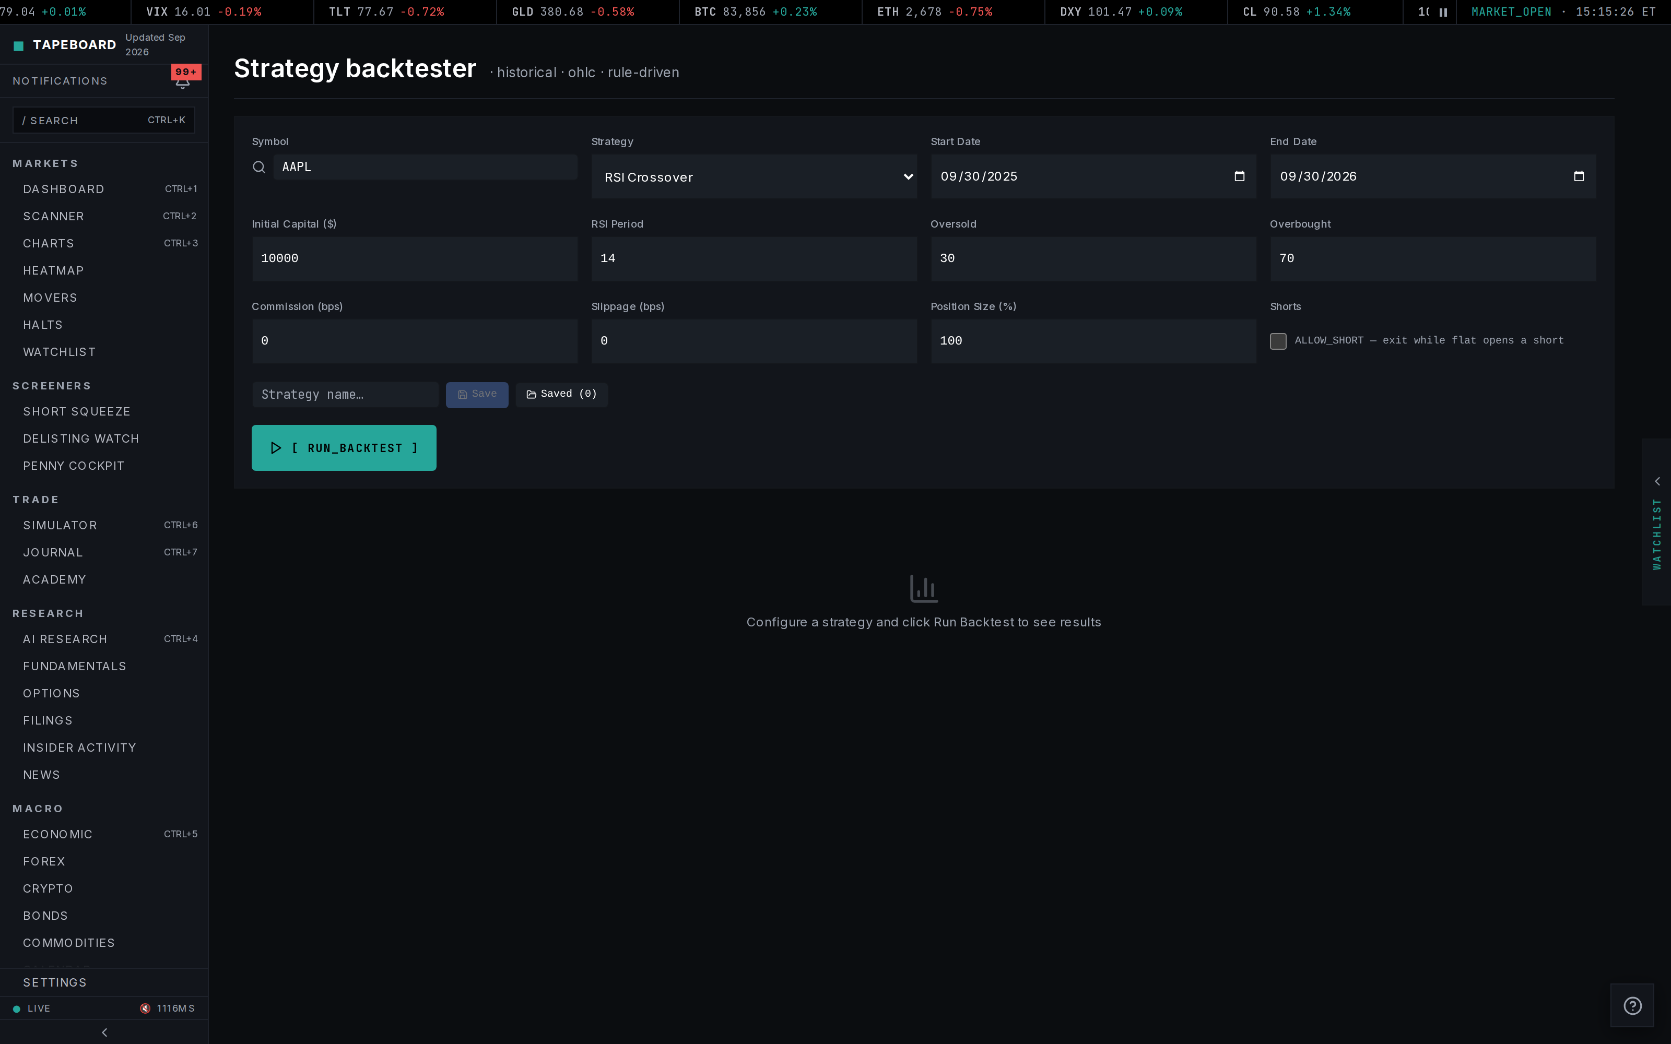This screenshot has height=1044, width=1671.
Task: Focus the sidebar Search box
Action: point(103,120)
